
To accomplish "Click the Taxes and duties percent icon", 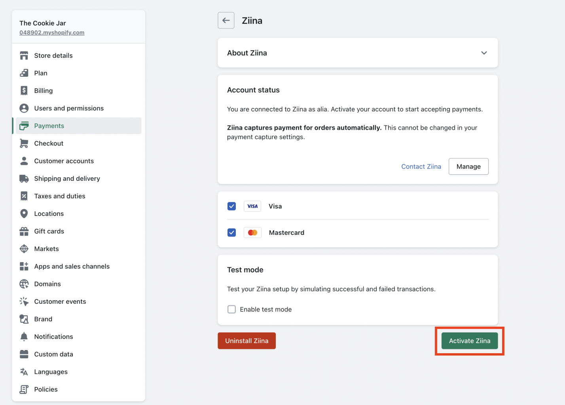I will tap(24, 196).
